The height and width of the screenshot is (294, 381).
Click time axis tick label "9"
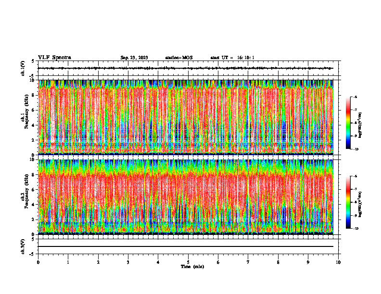click(x=308, y=262)
